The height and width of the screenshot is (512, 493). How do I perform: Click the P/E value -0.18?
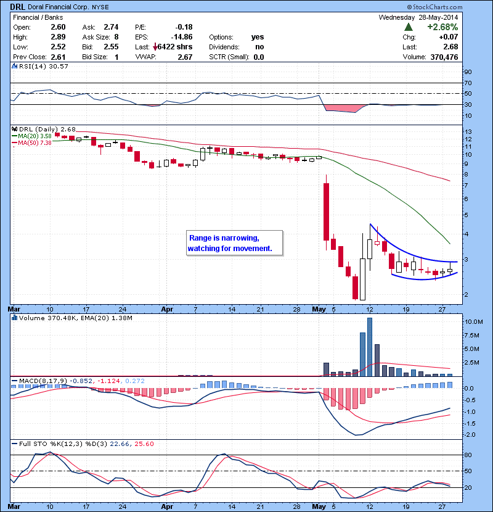[184, 27]
